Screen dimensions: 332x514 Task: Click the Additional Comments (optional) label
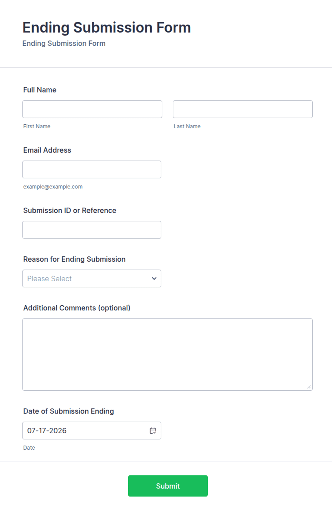point(77,308)
